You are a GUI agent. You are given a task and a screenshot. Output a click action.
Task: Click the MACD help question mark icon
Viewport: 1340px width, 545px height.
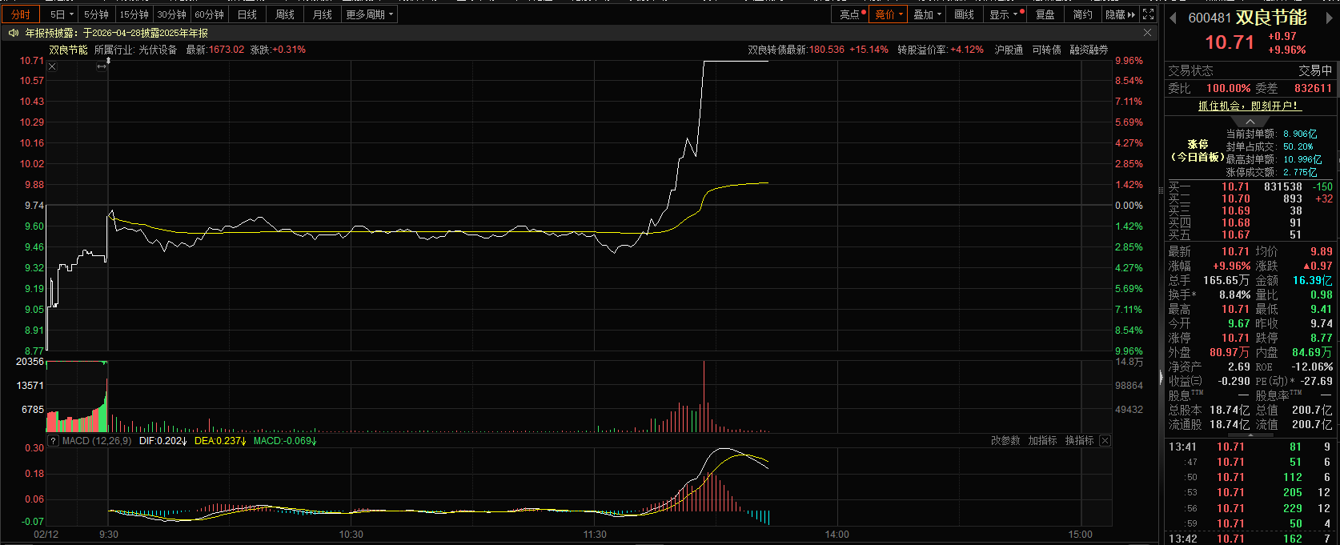click(x=53, y=441)
